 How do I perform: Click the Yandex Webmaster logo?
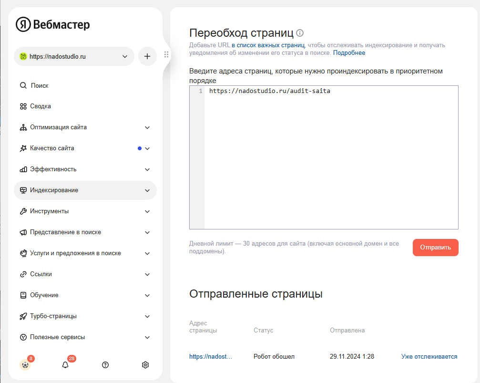coord(52,24)
